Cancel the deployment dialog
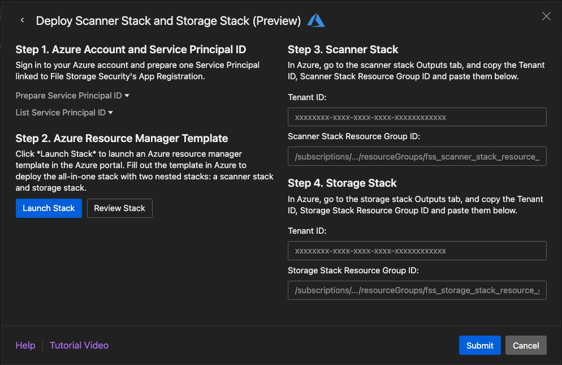Screen dimensions: 562x365 pos(526,345)
